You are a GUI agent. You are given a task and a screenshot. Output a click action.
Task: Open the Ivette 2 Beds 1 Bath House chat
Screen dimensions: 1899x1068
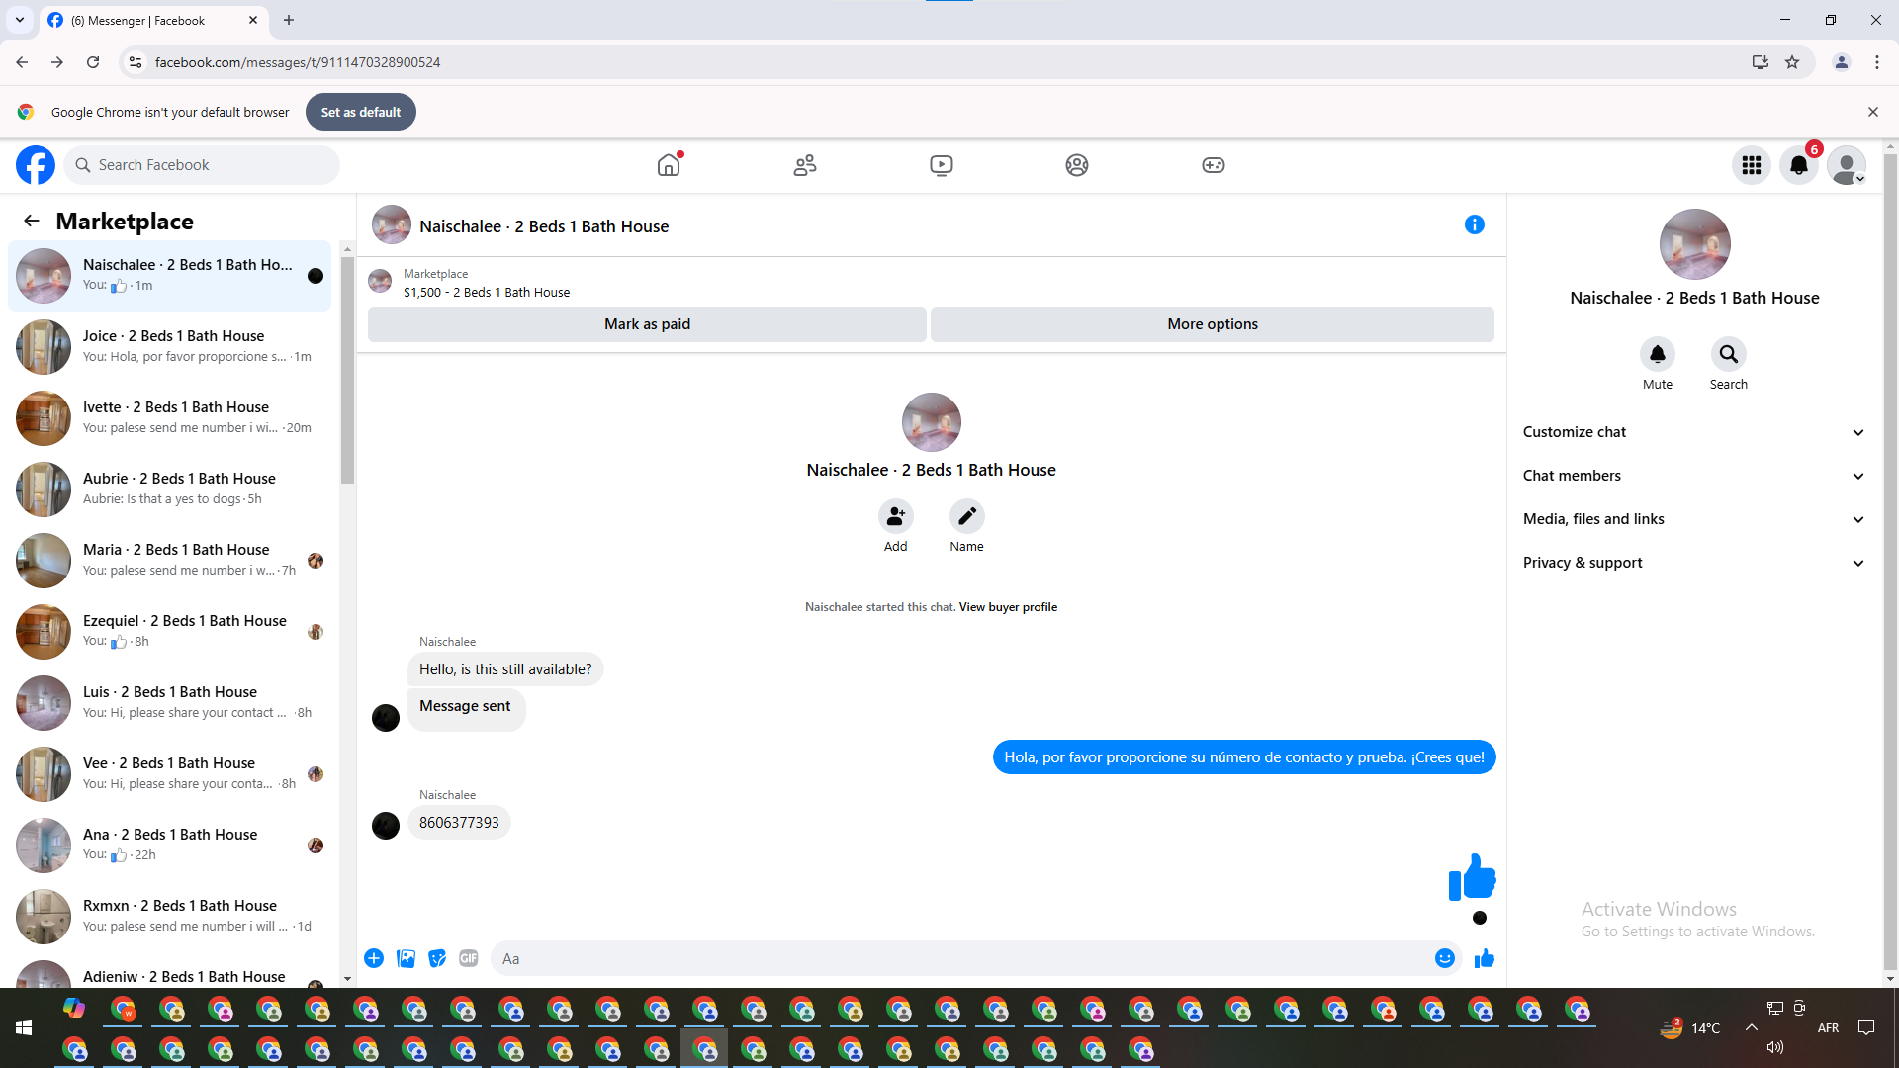coord(170,418)
